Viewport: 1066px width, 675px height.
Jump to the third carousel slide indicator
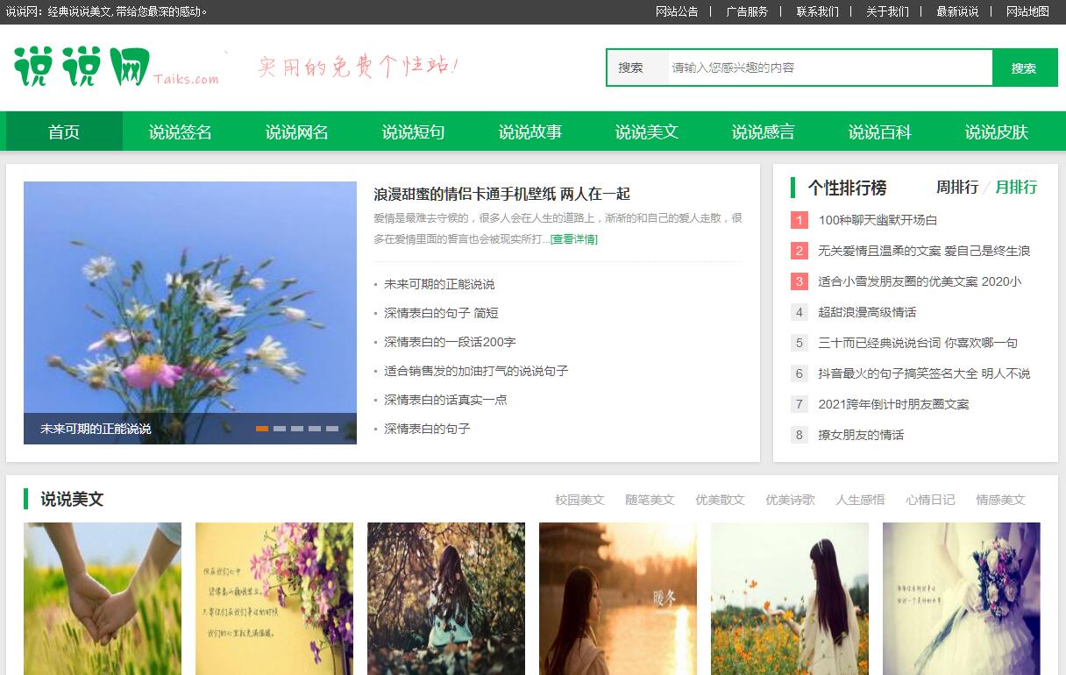pos(297,429)
